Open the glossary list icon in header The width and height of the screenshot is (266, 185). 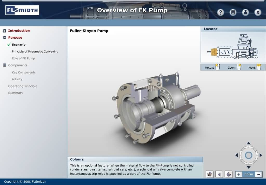[x=233, y=12]
